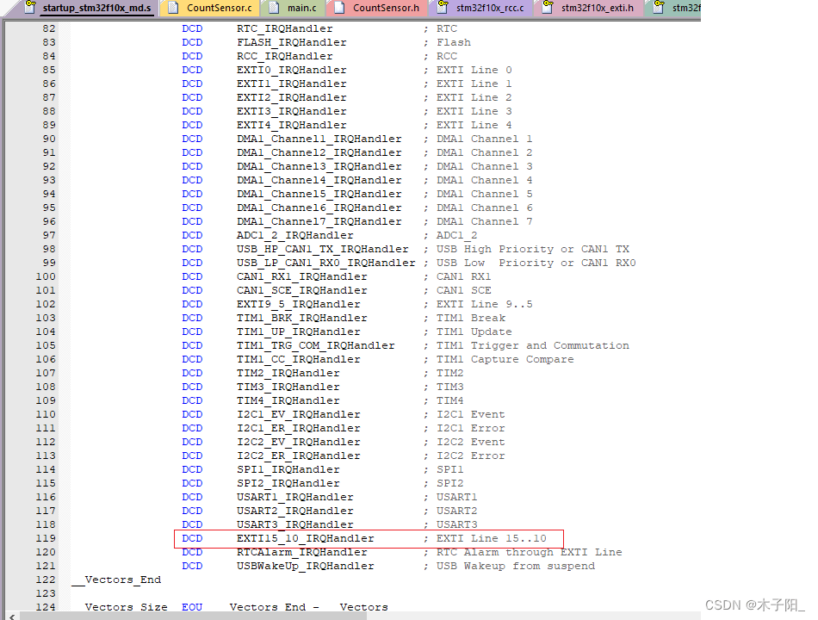The width and height of the screenshot is (818, 620).
Task: Click TIM1_BRK_IRQHandler text
Action: 301,319
